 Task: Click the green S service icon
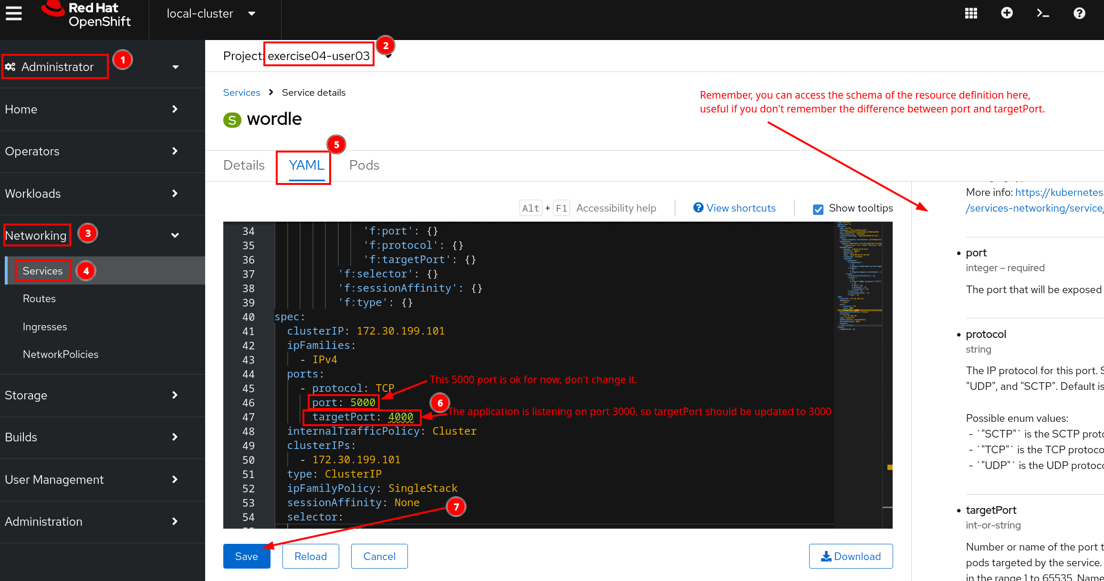click(x=232, y=120)
